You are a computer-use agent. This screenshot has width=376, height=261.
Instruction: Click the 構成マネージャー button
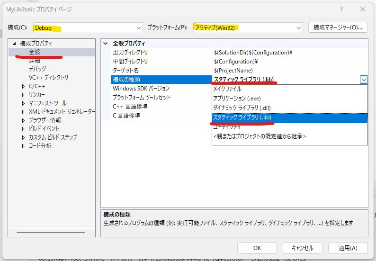pos(338,27)
